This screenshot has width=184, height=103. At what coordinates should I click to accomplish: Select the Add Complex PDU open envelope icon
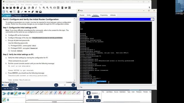pos(41,12)
